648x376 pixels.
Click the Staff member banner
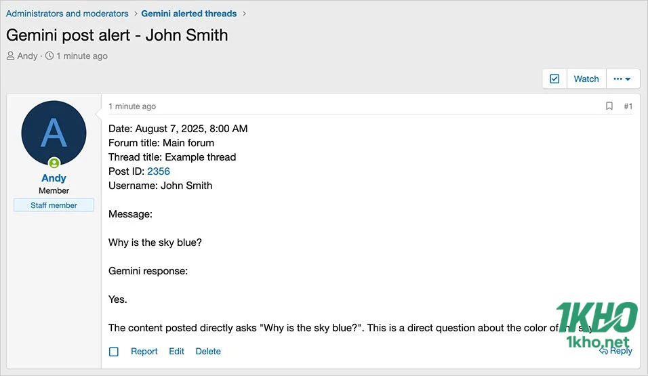coord(54,205)
